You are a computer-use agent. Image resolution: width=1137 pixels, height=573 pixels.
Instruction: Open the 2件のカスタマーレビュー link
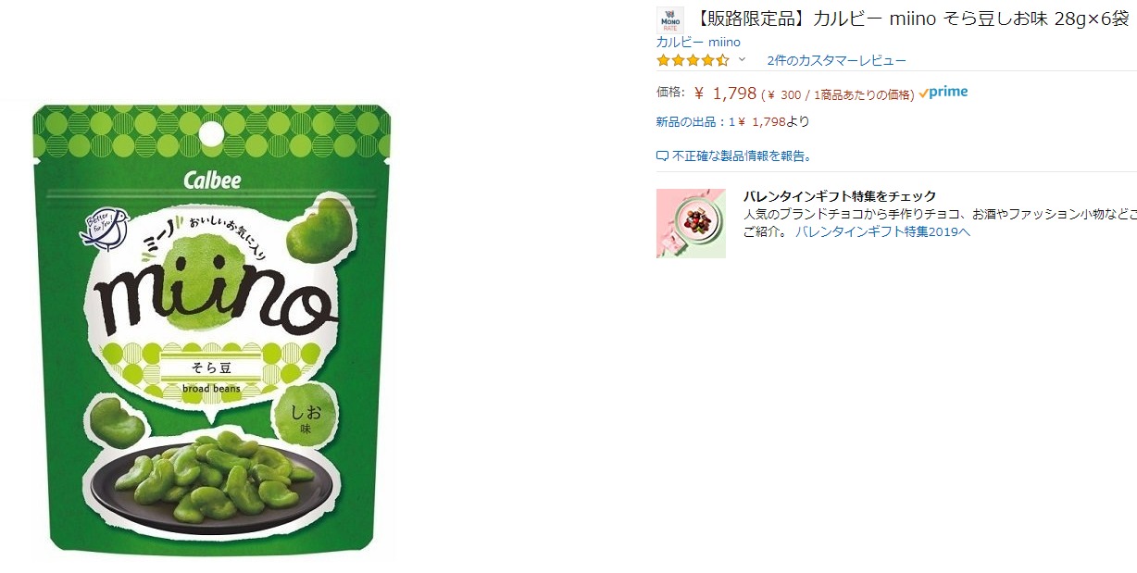836,60
